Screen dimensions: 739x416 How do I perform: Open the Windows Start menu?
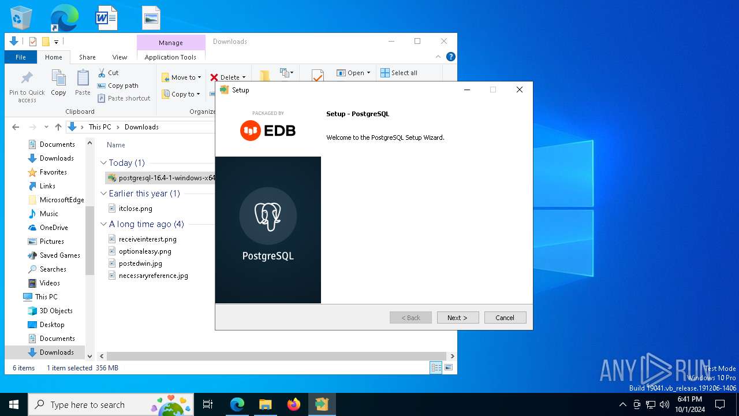point(14,404)
